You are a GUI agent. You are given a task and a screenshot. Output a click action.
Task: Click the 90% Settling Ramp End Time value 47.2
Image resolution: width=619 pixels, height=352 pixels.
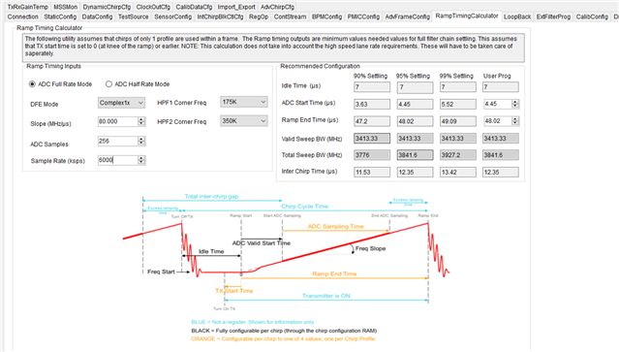372,121
